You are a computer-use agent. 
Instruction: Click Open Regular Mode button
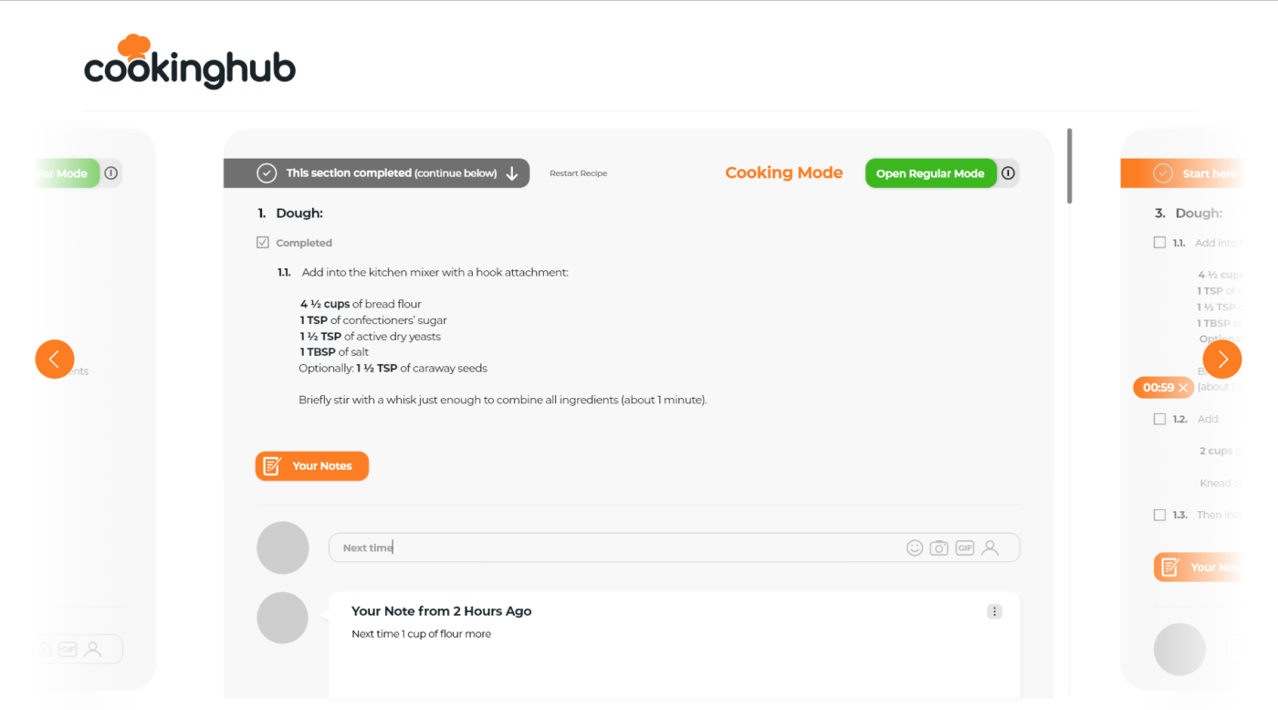(929, 173)
